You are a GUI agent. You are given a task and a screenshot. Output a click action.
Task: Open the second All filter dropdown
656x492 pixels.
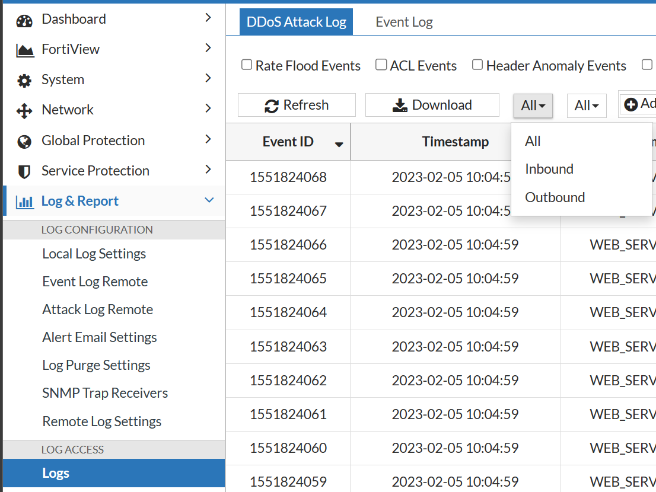[586, 105]
